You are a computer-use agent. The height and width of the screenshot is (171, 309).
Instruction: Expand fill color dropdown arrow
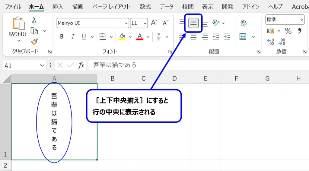[130, 37]
